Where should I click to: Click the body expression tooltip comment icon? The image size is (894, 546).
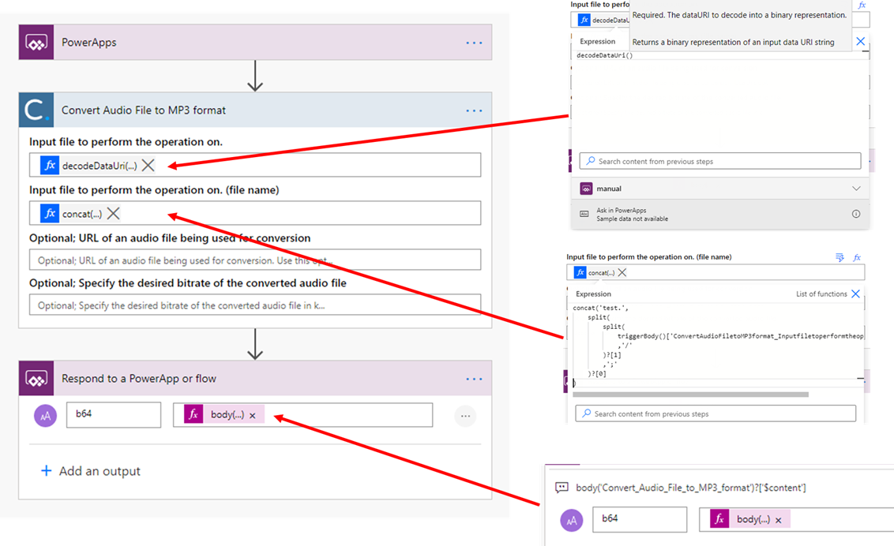(x=562, y=488)
